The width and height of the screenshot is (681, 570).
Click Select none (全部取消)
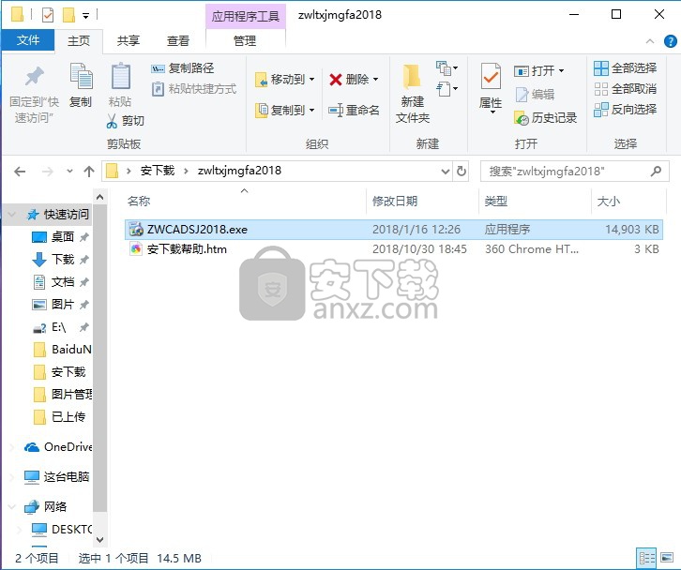coord(625,89)
